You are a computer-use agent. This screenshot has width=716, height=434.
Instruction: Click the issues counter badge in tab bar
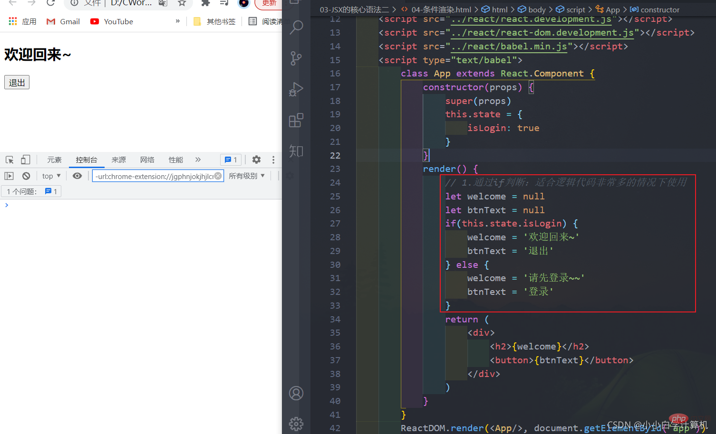tap(231, 160)
